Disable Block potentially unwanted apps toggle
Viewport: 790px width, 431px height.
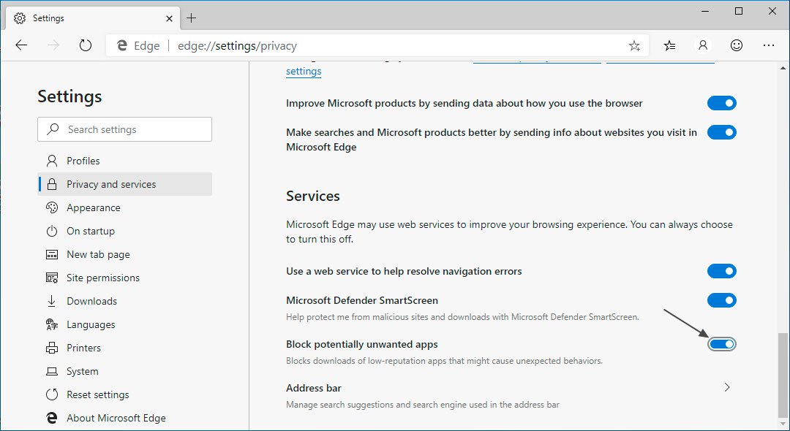[721, 344]
